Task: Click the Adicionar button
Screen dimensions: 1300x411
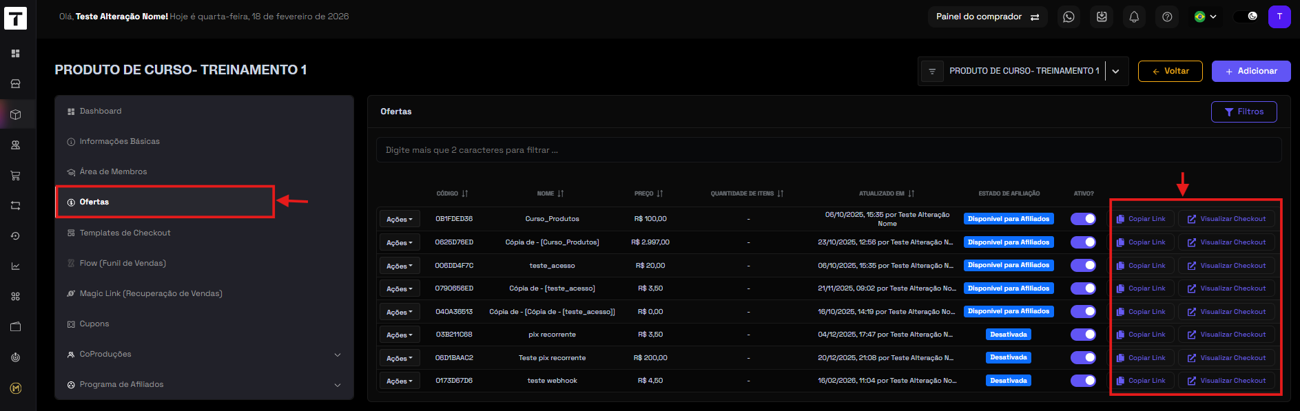Action: tap(1250, 71)
